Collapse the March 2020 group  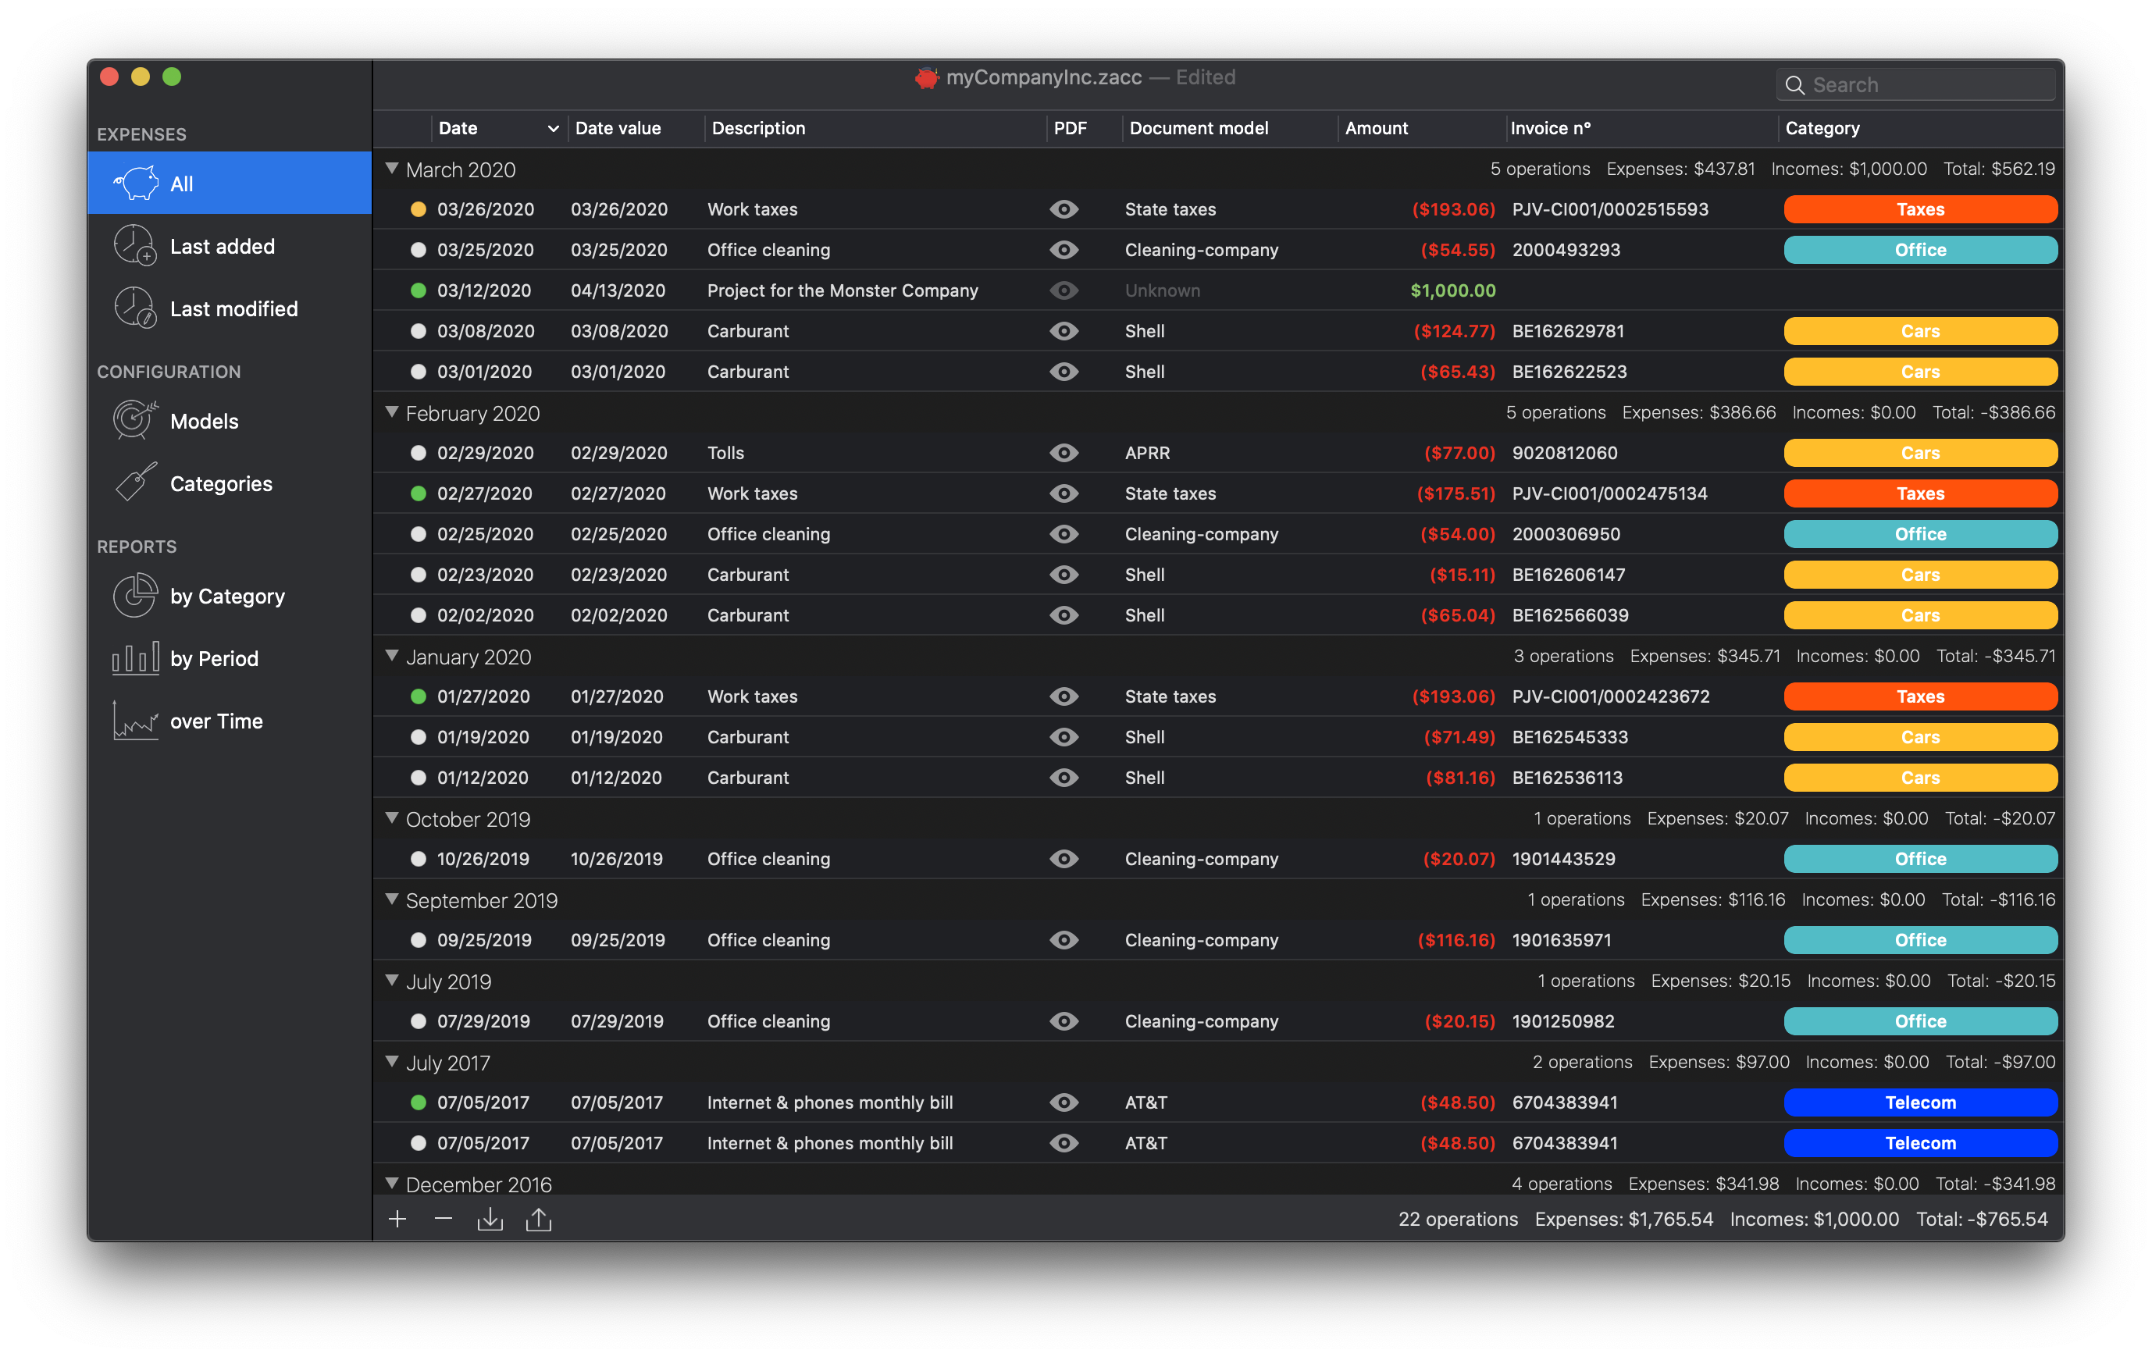[x=391, y=169]
